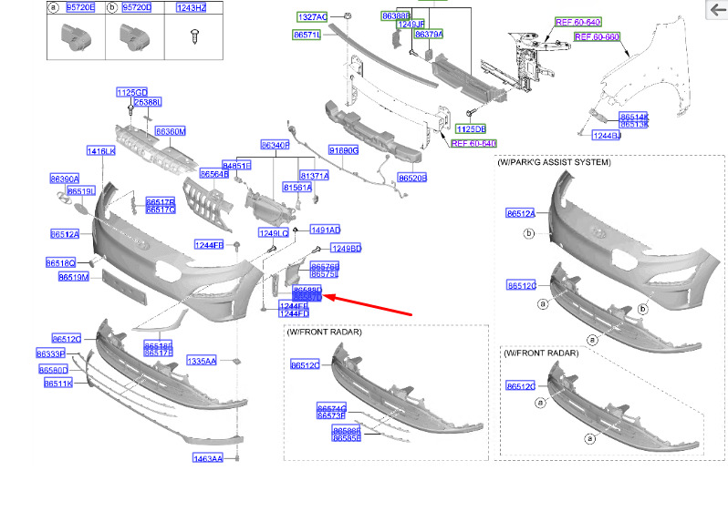This screenshot has height=522, width=728.
Task: Select the 1243HZ screw label
Action: tap(192, 7)
